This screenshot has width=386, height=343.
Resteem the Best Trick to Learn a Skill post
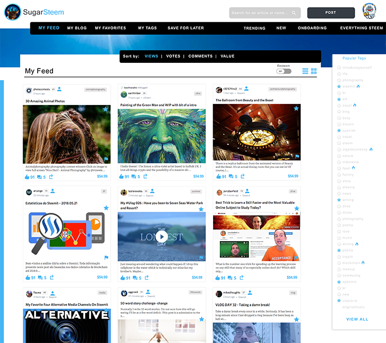[x=241, y=278]
